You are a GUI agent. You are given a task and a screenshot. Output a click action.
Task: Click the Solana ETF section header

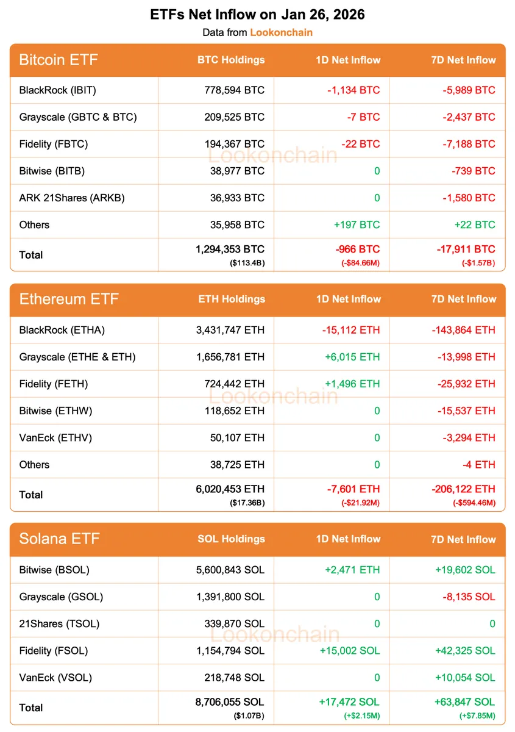pyautogui.click(x=59, y=539)
